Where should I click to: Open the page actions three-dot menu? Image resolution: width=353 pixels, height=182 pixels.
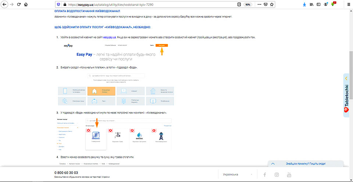pos(259,4)
